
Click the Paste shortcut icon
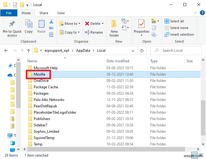click(x=51, y=34)
